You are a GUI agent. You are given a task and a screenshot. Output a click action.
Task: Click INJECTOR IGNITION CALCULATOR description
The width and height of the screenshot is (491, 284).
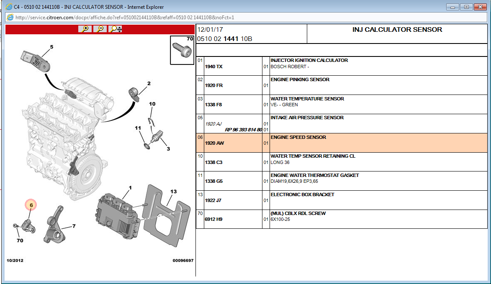(309, 60)
